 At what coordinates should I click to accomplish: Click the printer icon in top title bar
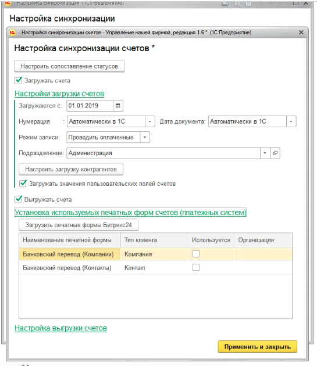pos(225,3)
